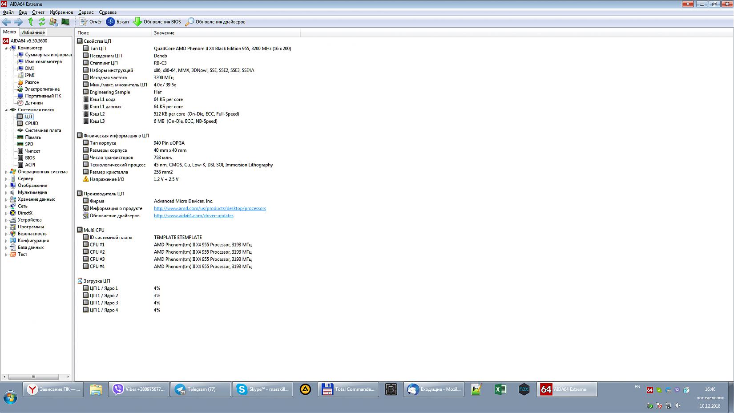Screen dimensions: 734x413
Task: Click Обновления BIOS with green arrow
Action: click(157, 22)
